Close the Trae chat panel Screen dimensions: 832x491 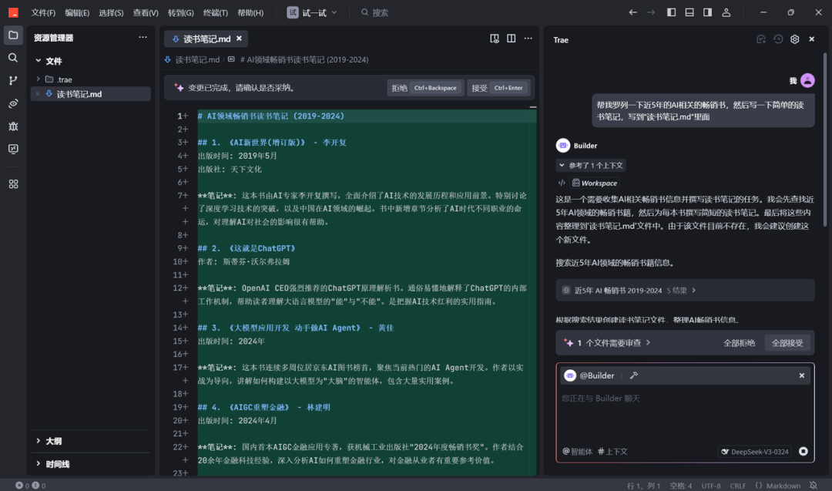tap(811, 39)
